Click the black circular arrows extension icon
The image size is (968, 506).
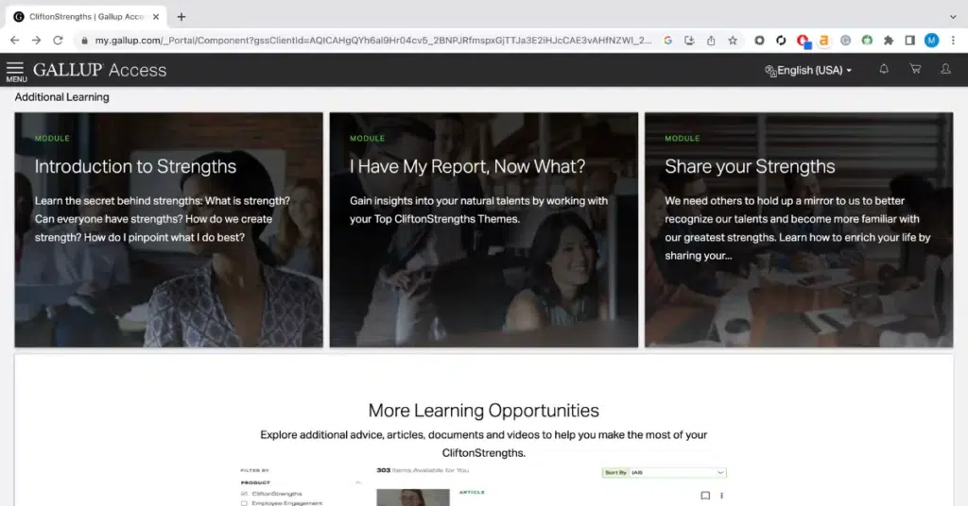coord(781,41)
